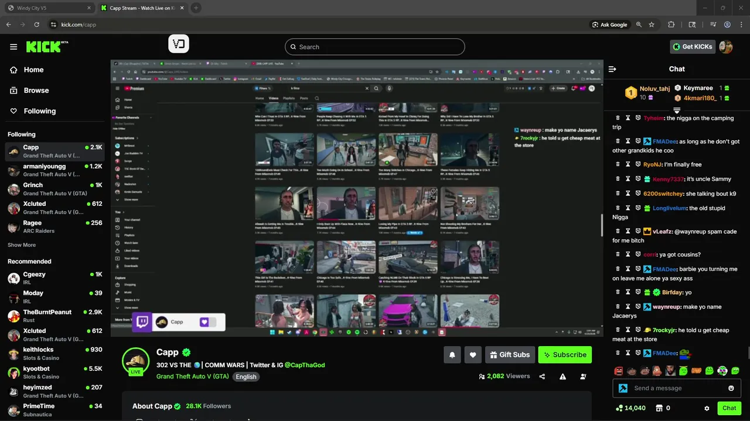Open a new browser tab
The height and width of the screenshot is (421, 750).
pos(196,8)
